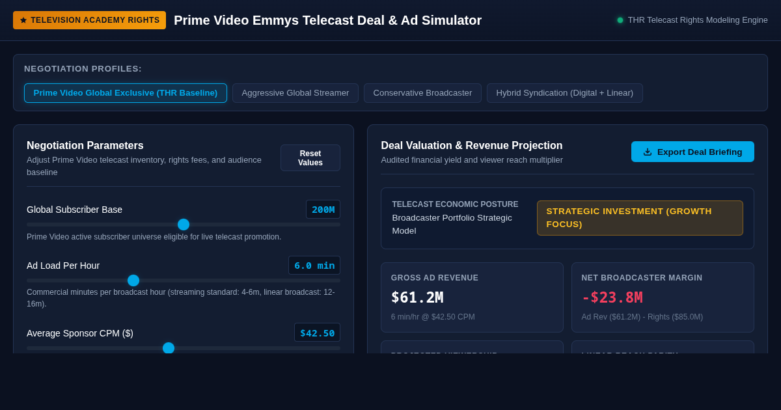Click the Negotiation Parameters heading
The height and width of the screenshot is (410, 781).
85,146
